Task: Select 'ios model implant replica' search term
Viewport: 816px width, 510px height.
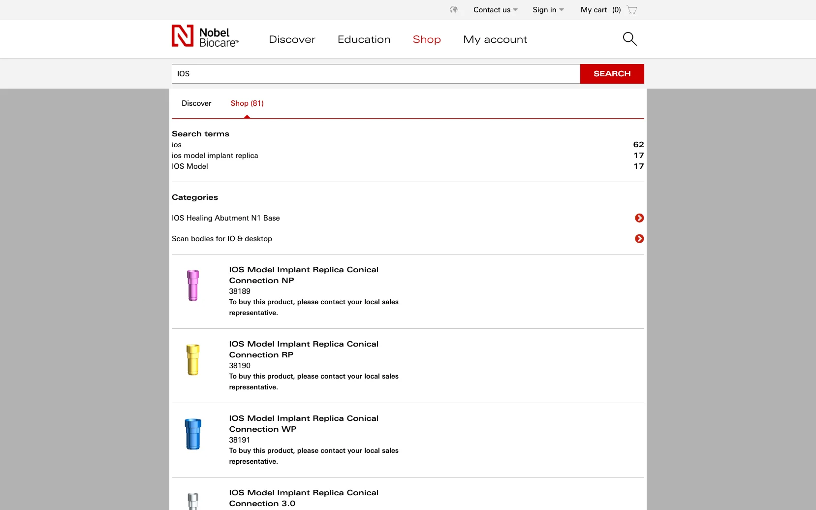Action: [x=215, y=156]
